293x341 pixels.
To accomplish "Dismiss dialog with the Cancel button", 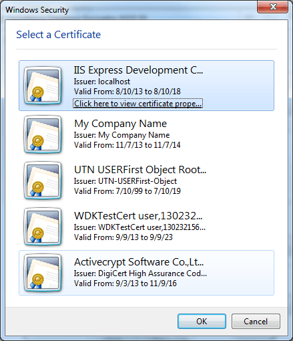I will click(x=256, y=321).
